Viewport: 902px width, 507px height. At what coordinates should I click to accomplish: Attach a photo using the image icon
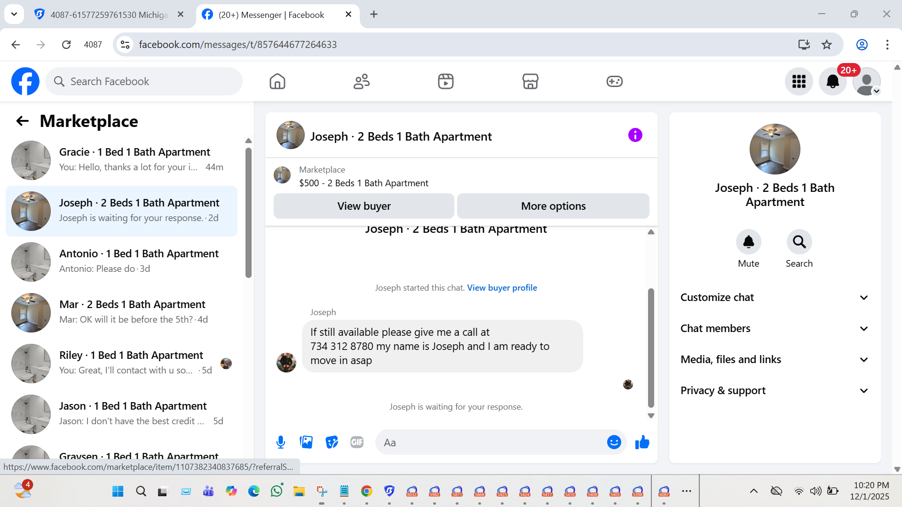click(x=306, y=442)
